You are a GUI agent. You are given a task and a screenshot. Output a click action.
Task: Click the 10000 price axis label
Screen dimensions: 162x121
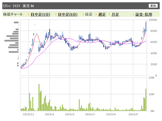[153, 20]
